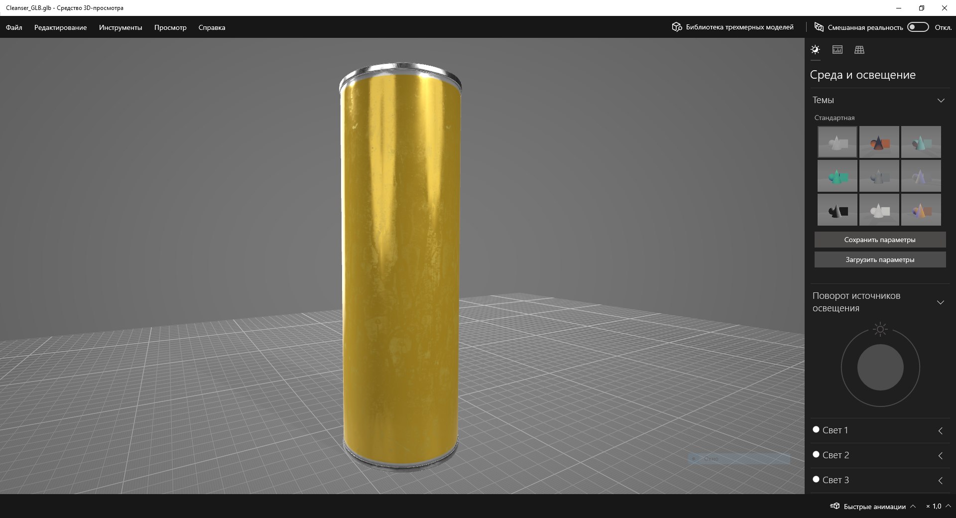The image size is (956, 518).
Task: Select the middle dim grey theme thumbnail
Action: [x=879, y=176]
